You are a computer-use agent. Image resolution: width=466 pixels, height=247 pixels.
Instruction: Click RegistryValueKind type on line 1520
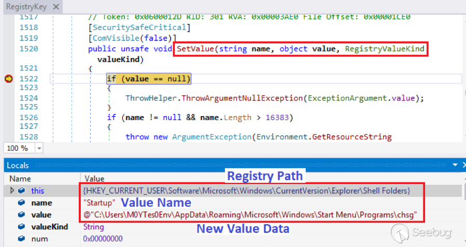point(385,49)
